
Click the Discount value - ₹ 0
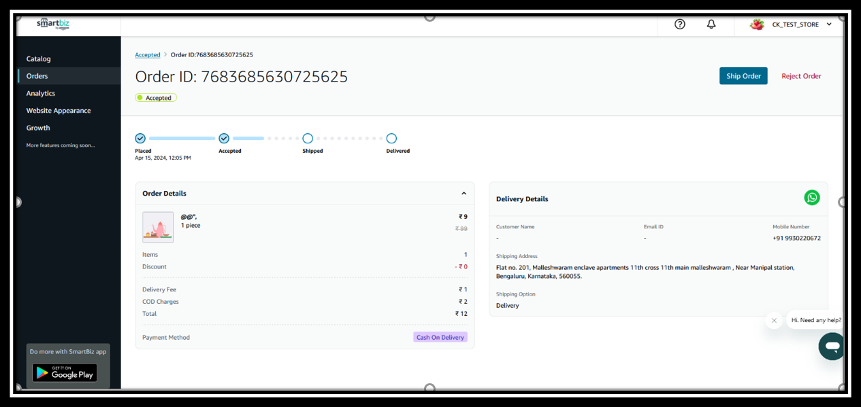461,267
